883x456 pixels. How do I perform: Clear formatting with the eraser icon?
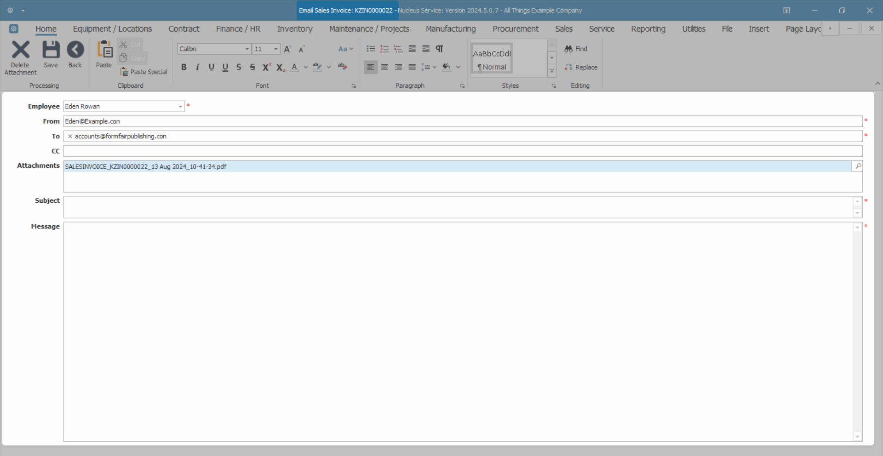pos(343,67)
